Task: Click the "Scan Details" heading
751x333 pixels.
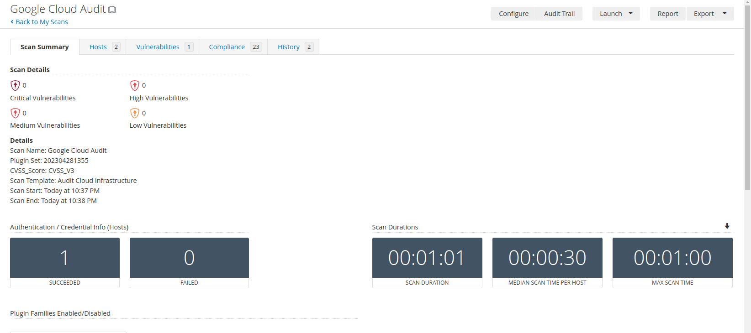Action: [30, 70]
